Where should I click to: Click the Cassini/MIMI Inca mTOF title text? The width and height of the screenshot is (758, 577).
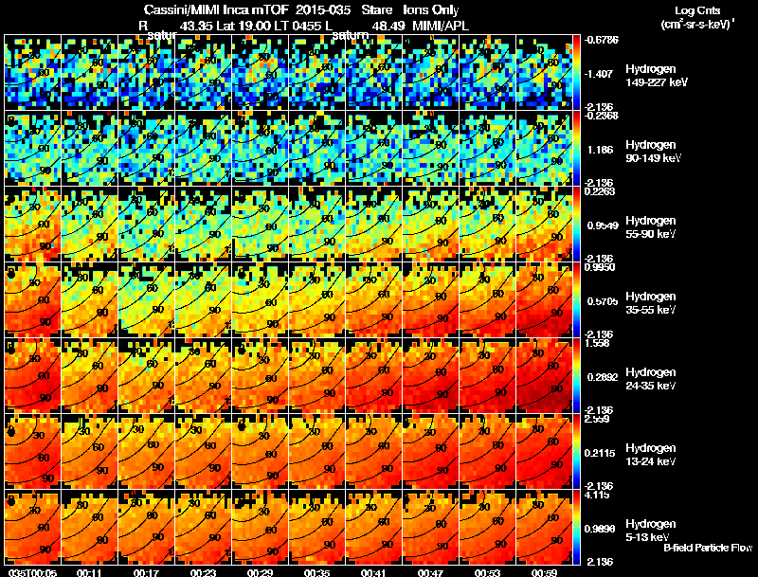[x=216, y=10]
